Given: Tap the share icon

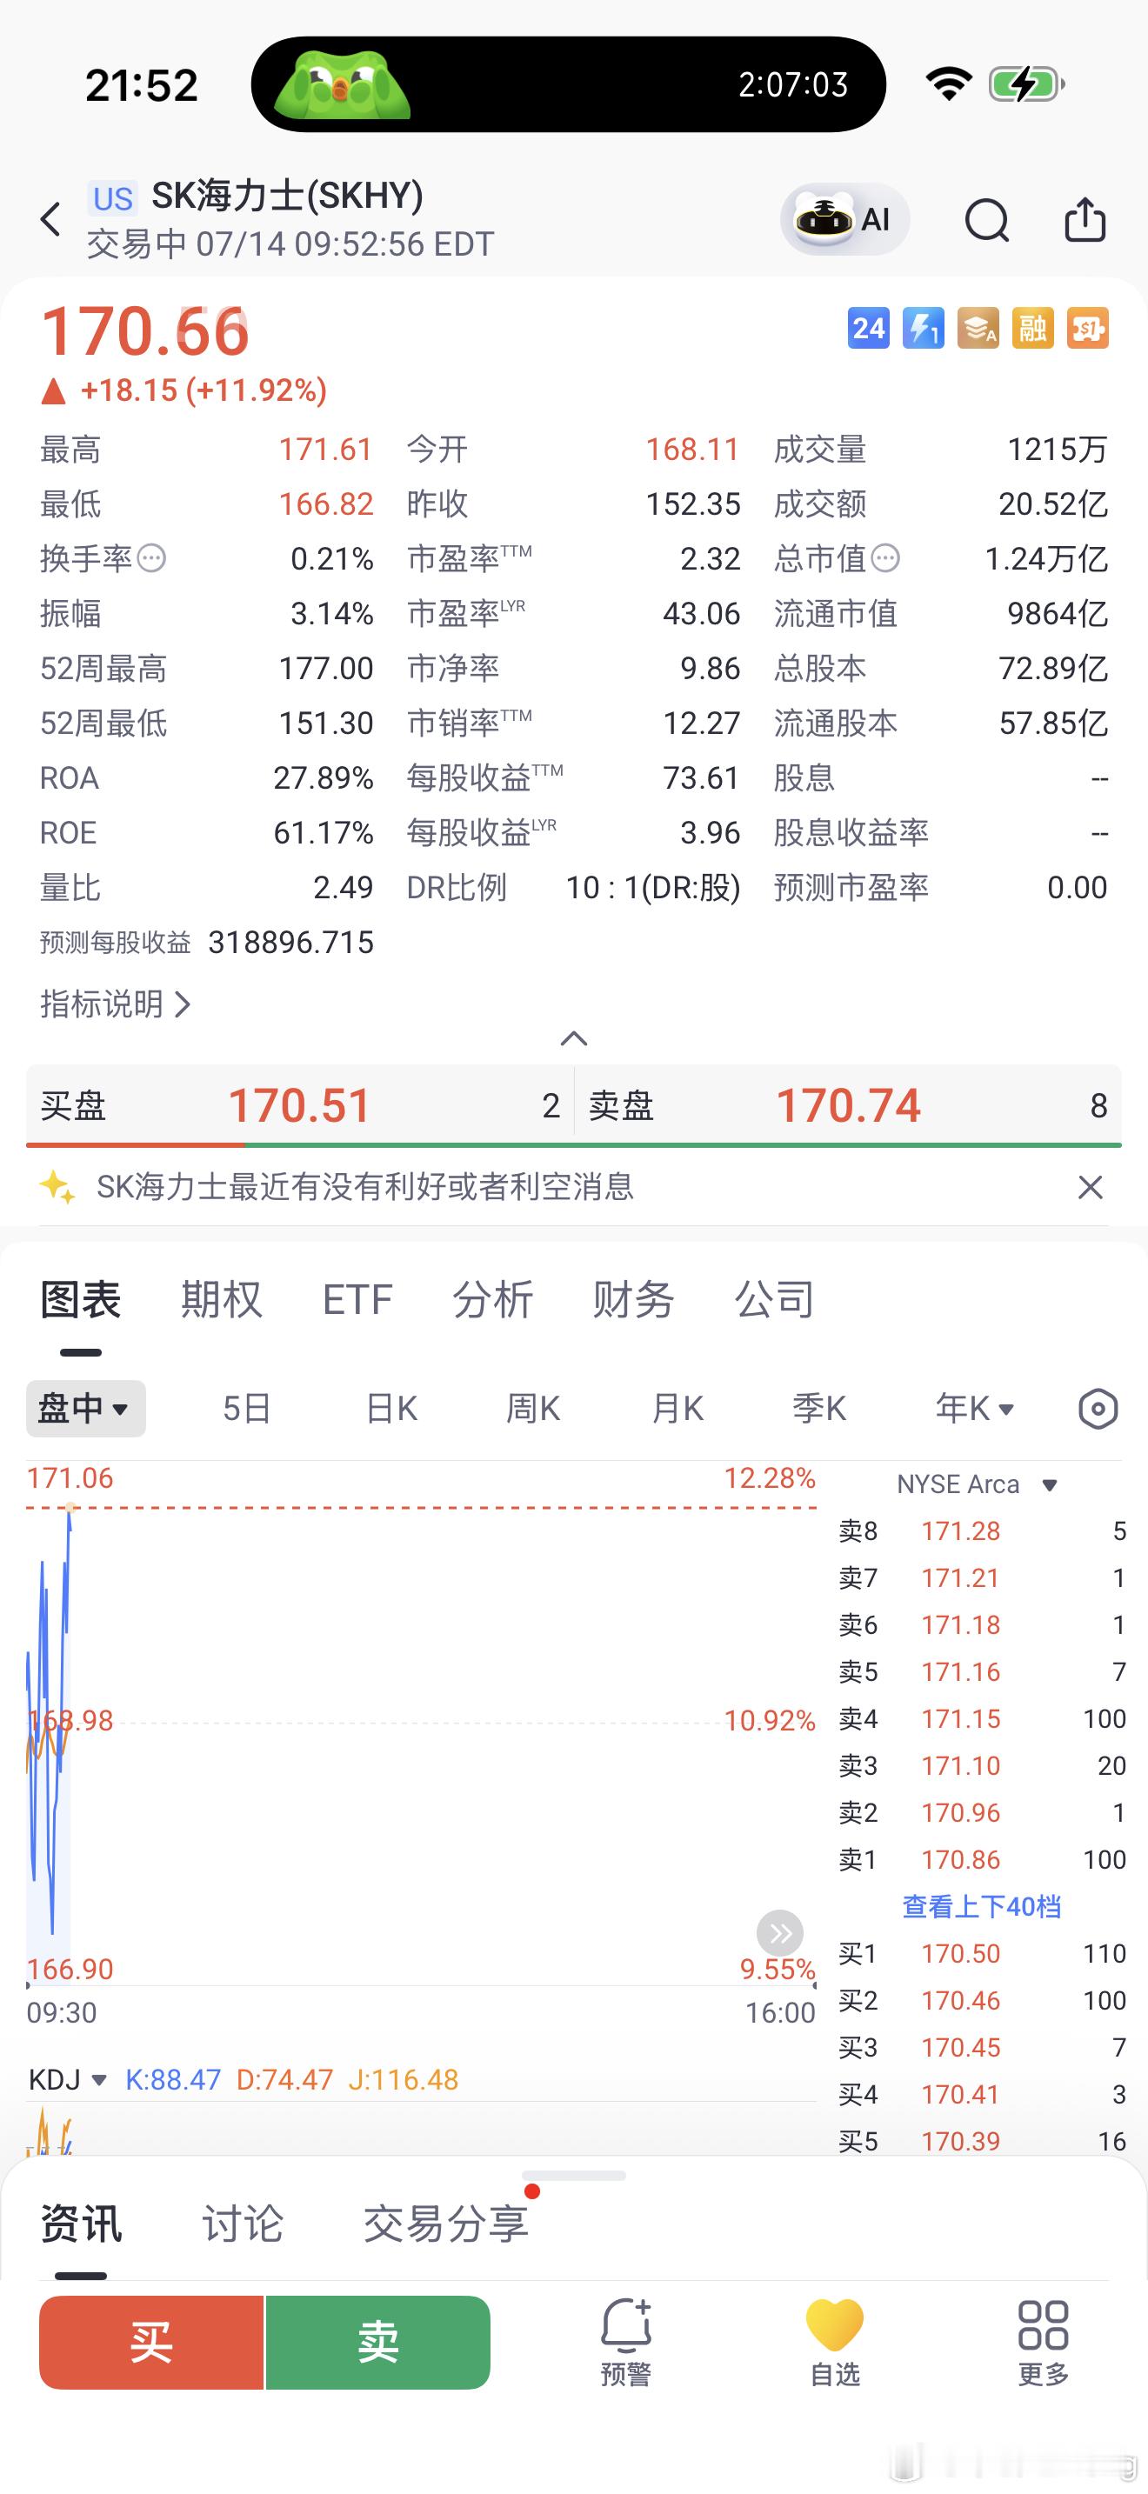Looking at the screenshot, I should (x=1085, y=219).
